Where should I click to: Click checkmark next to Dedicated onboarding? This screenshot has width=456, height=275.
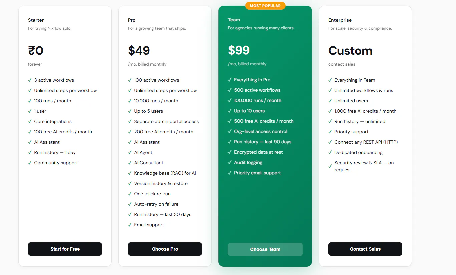(330, 152)
